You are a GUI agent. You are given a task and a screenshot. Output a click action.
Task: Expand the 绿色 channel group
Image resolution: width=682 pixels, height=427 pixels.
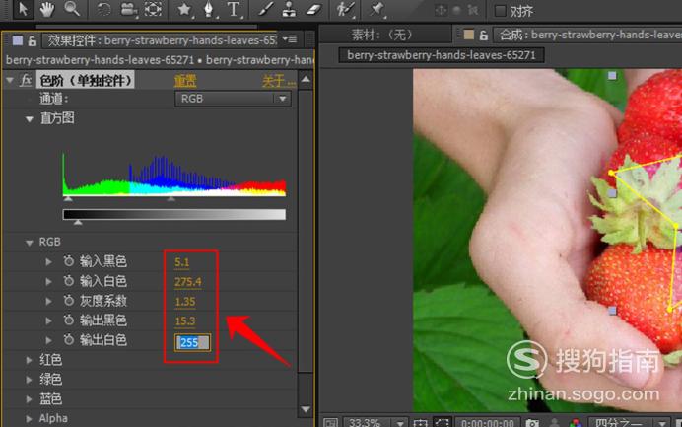(x=30, y=380)
